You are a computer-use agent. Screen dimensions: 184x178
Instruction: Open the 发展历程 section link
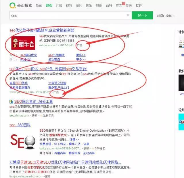[45, 144]
